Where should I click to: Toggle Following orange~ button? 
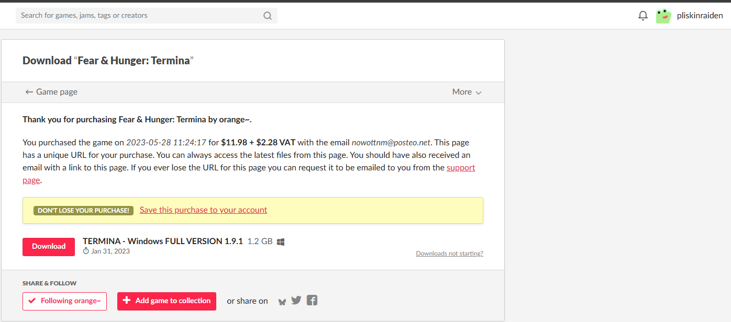point(64,301)
